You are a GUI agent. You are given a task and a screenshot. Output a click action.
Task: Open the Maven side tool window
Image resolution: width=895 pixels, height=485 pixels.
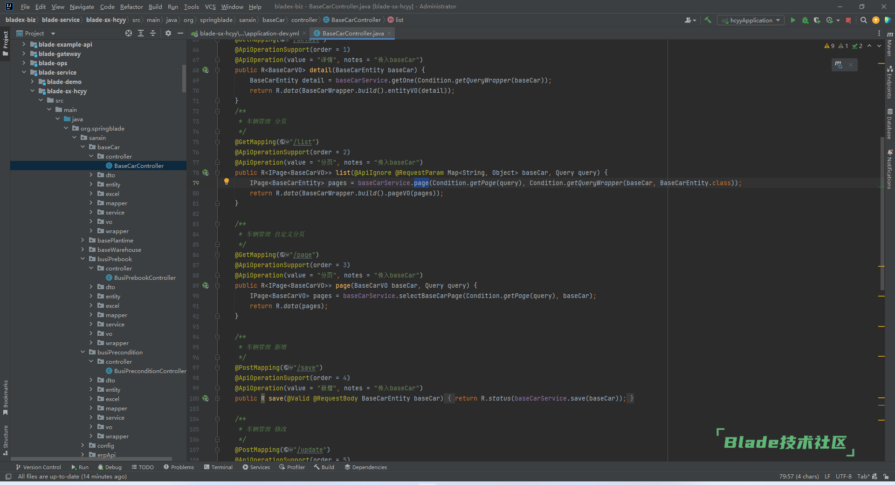coord(890,44)
